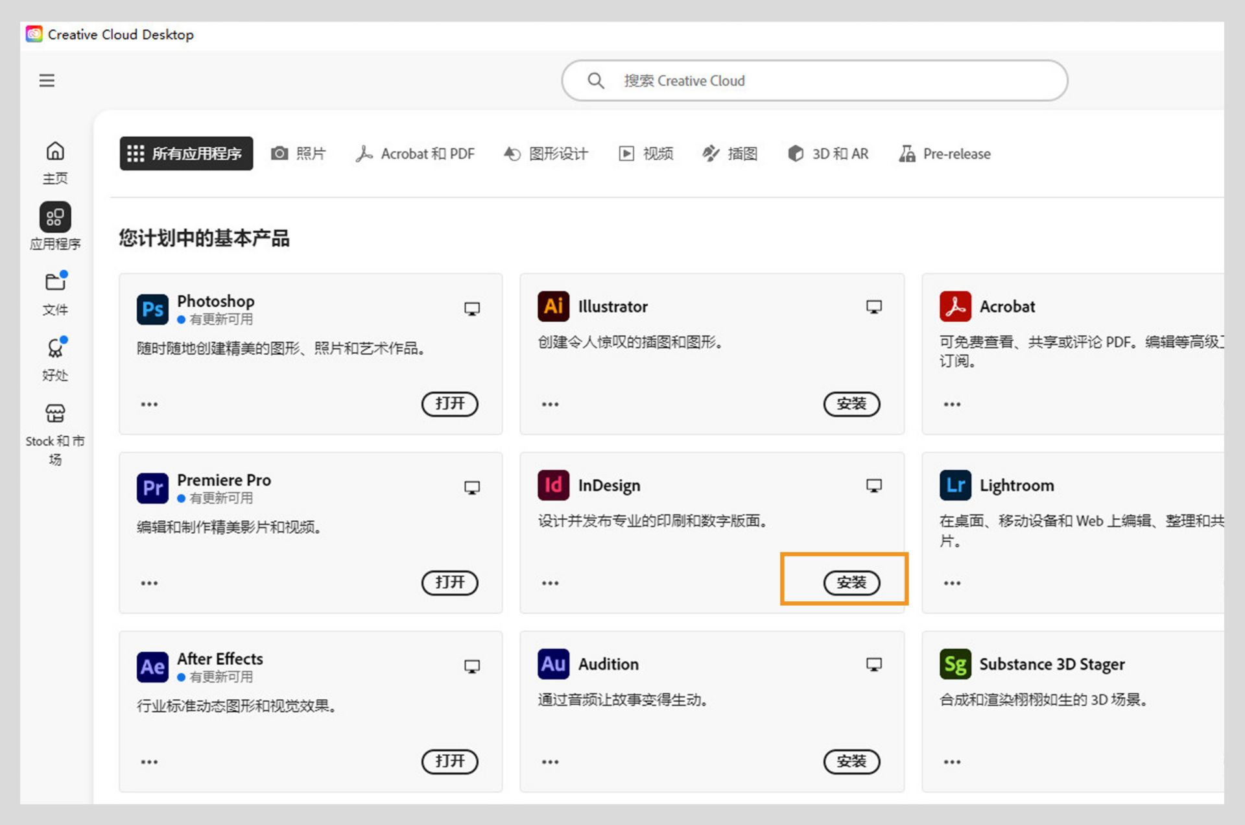Image resolution: width=1245 pixels, height=825 pixels.
Task: Open more options on Photoshop card
Action: [x=149, y=404]
